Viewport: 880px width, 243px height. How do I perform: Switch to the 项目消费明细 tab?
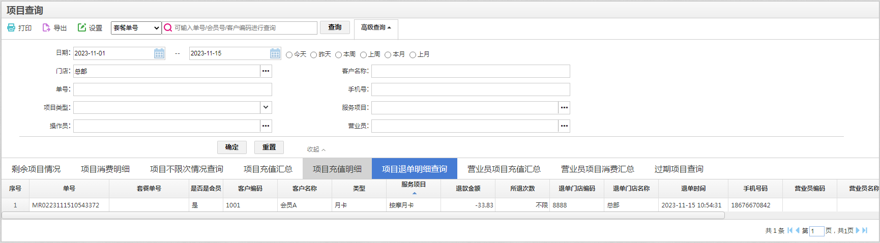click(x=105, y=169)
